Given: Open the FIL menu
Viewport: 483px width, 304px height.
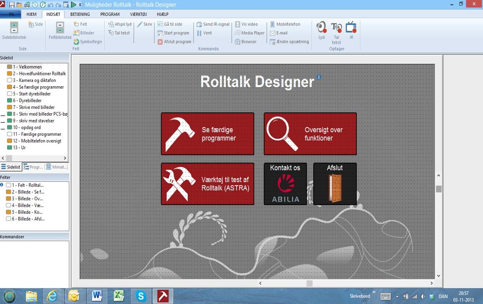Looking at the screenshot, I should coord(11,14).
